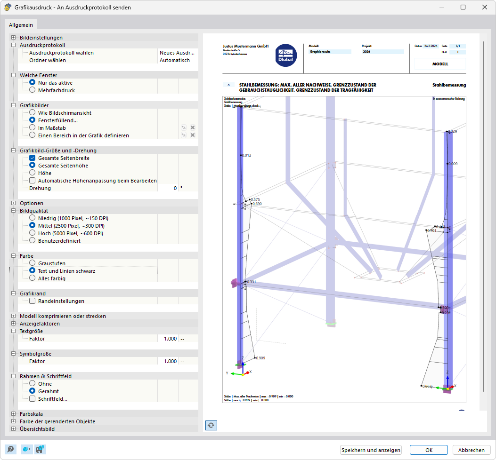
Task: Expand the Farbskala section
Action: 13,414
